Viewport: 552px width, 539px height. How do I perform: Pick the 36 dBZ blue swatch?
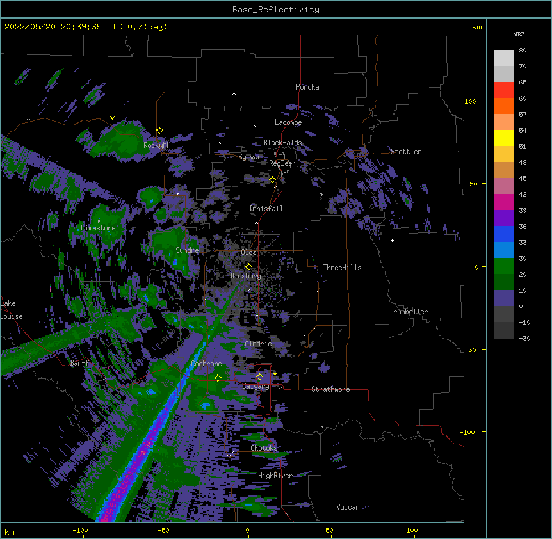(x=503, y=234)
